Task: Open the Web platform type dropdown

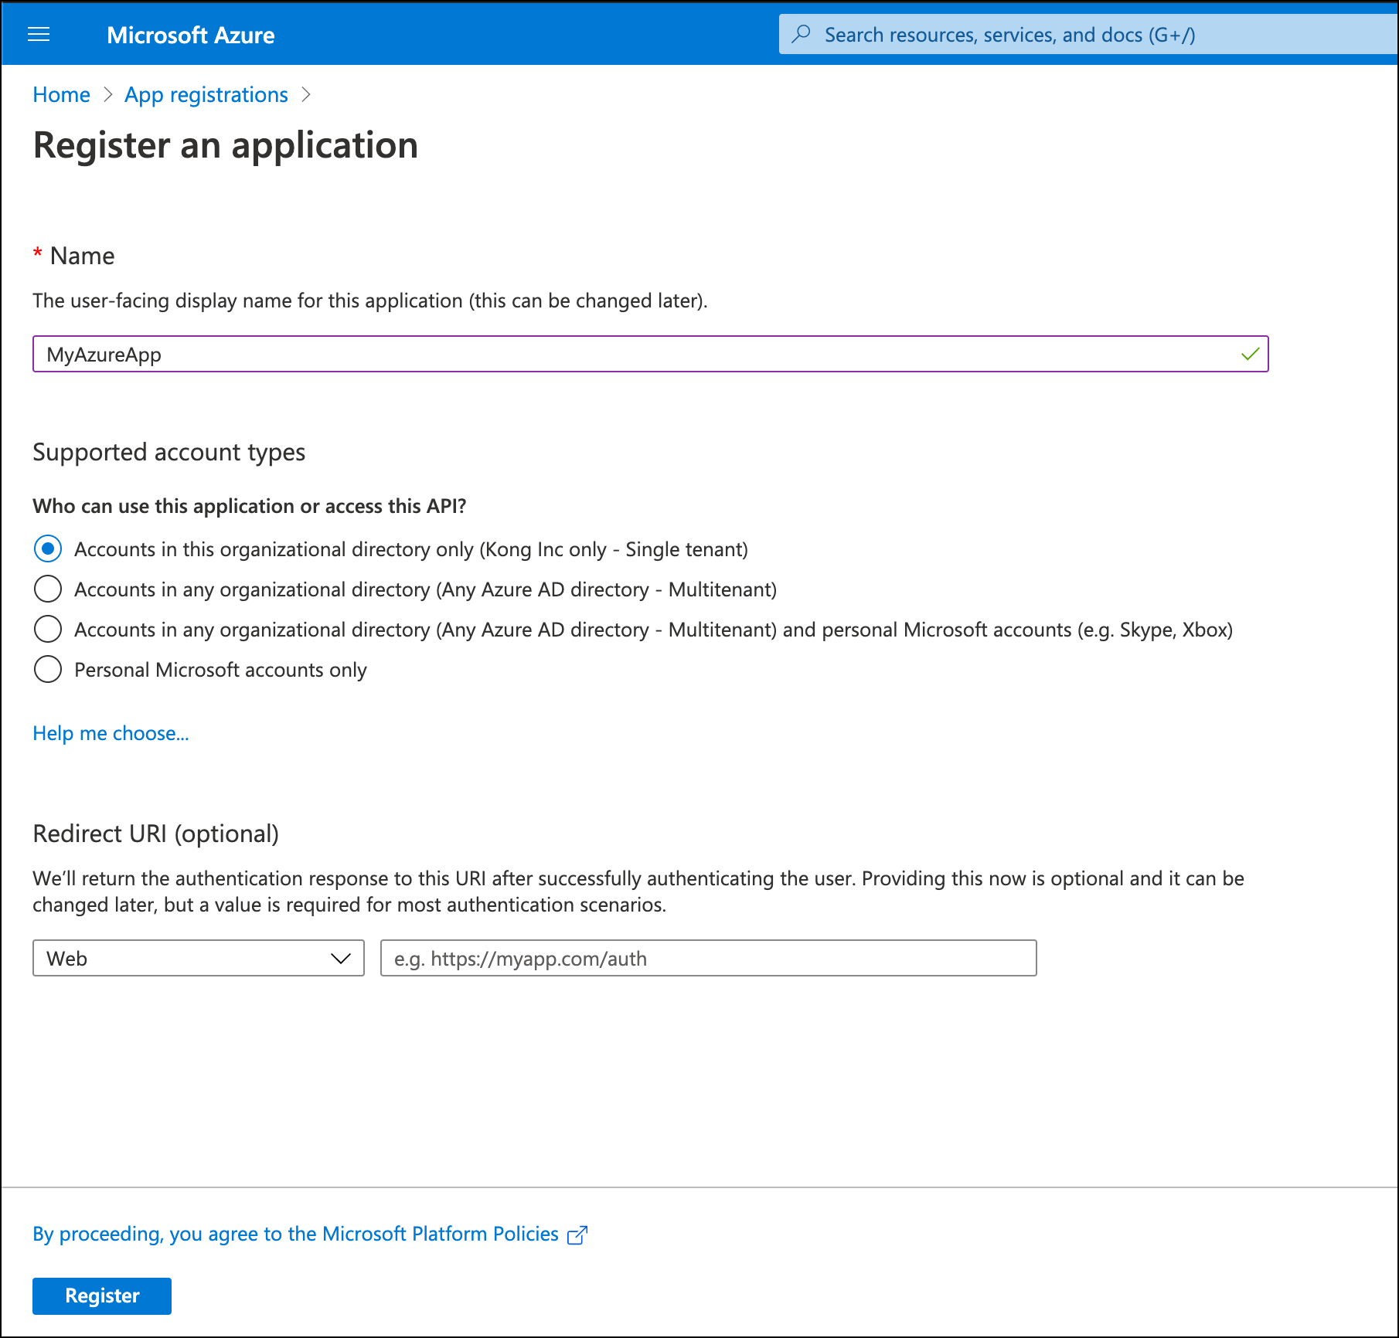Action: click(199, 959)
